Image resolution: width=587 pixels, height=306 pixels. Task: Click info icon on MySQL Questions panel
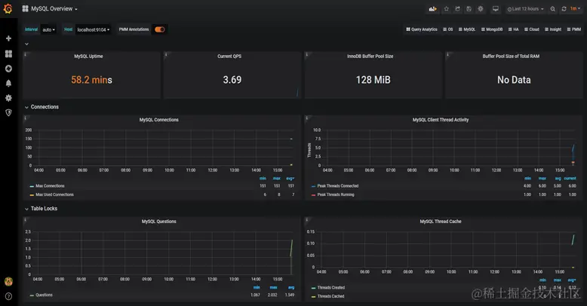[x=25, y=220]
